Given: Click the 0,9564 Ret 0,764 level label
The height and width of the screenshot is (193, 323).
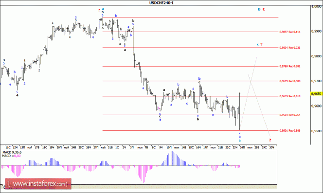Looking at the screenshot, I should tap(290, 115).
